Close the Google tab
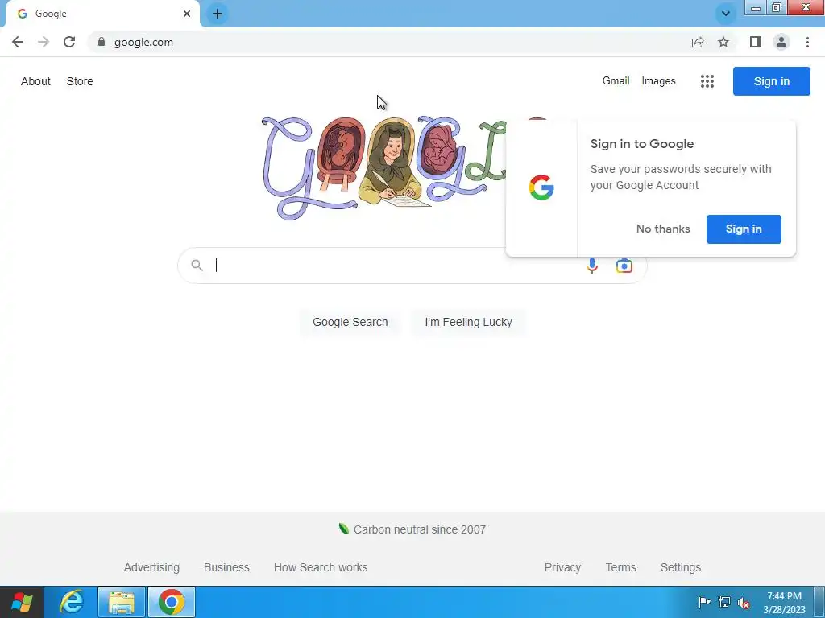The width and height of the screenshot is (825, 618). point(187,14)
